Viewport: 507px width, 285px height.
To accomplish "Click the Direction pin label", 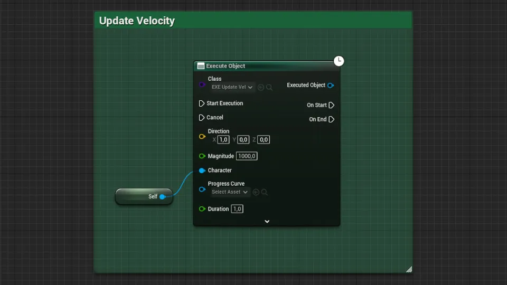I will (x=218, y=131).
